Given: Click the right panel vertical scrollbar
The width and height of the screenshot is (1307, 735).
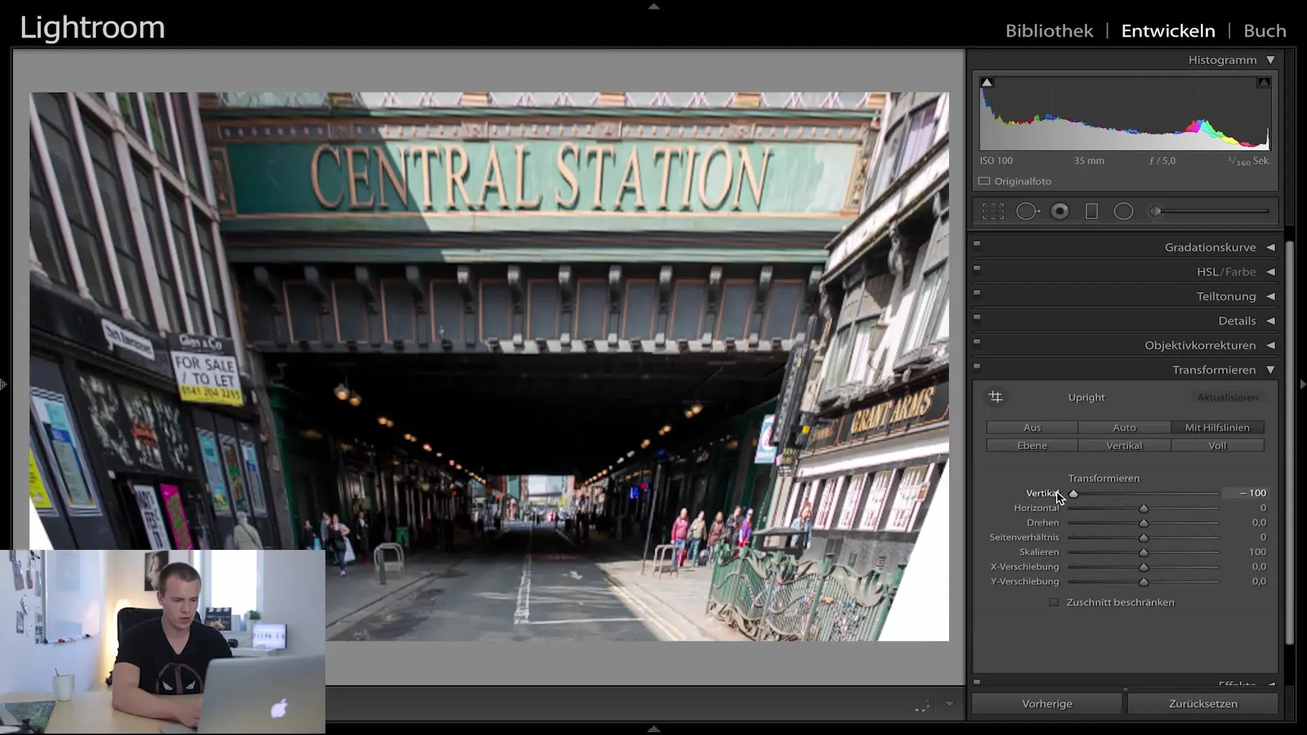Looking at the screenshot, I should pos(1289,442).
